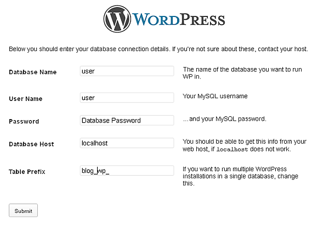
Task: Click the multiple WordPress installations hint text
Action: 241,176
